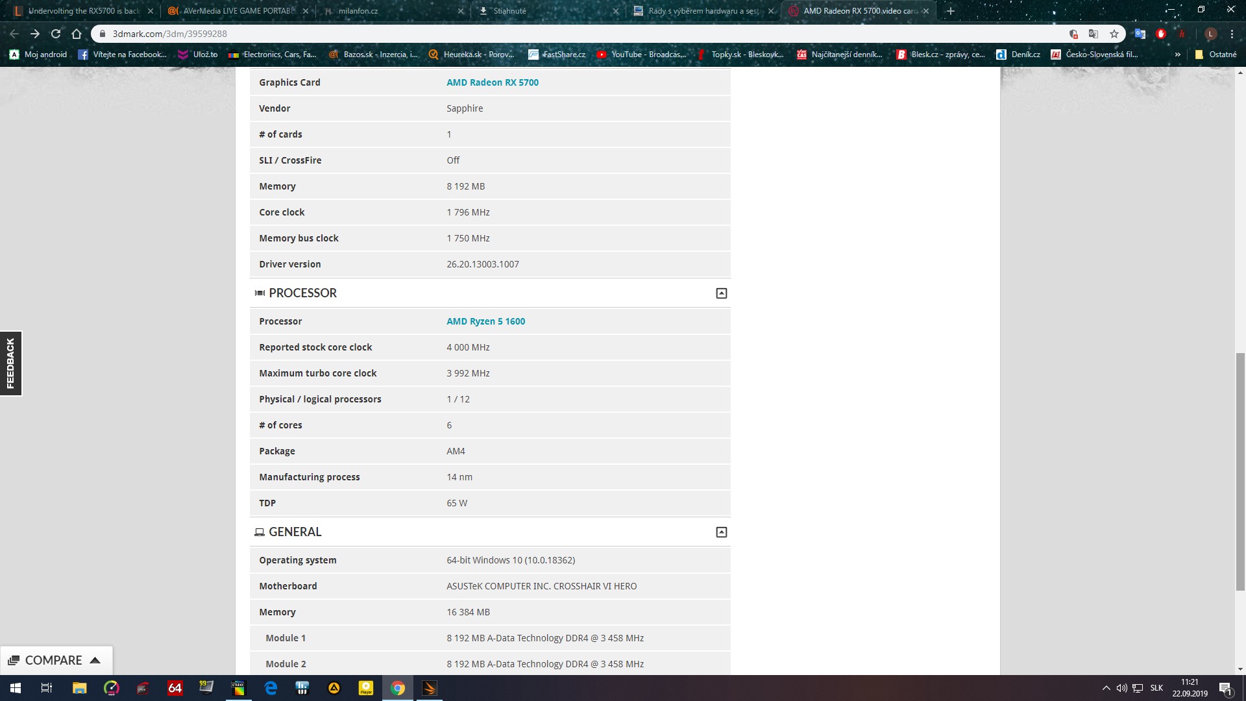This screenshot has width=1246, height=701.
Task: Expand the COMPARE panel
Action: coord(56,660)
